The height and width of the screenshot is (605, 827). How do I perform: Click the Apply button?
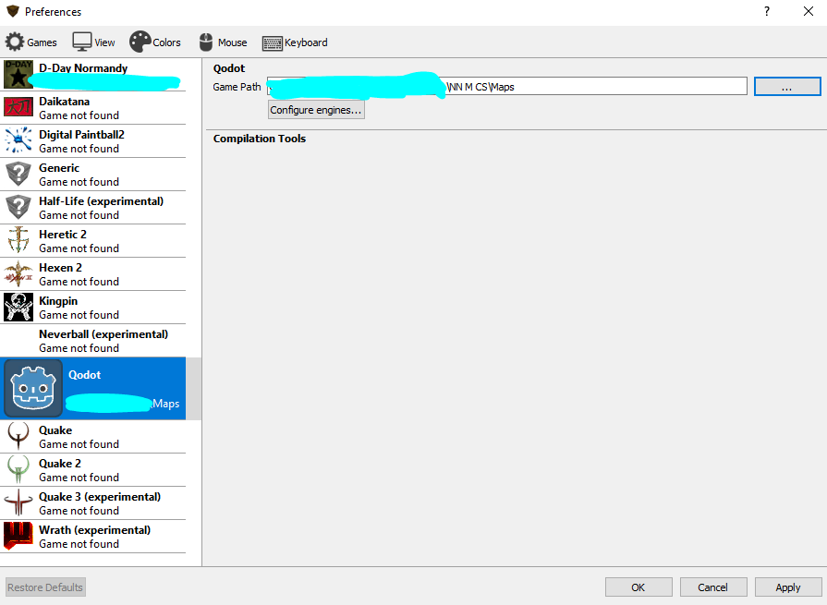click(788, 587)
